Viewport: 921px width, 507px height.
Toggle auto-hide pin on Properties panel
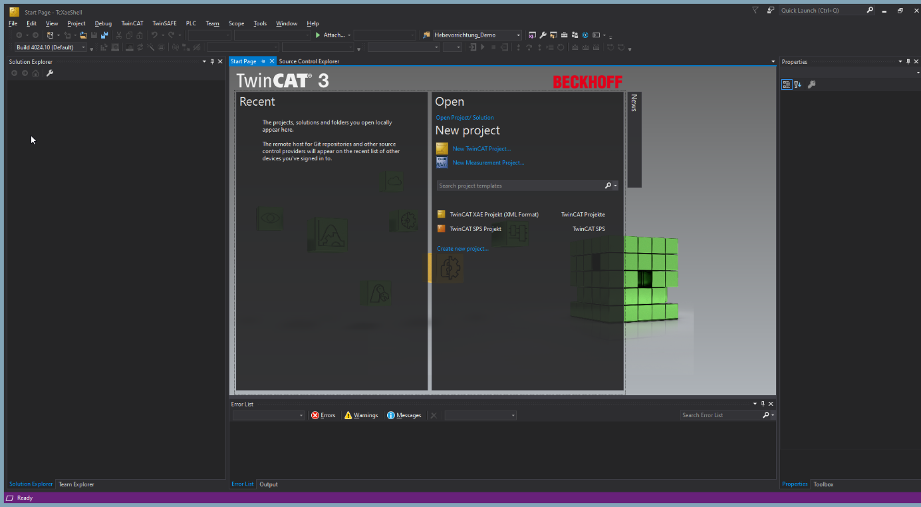(908, 61)
